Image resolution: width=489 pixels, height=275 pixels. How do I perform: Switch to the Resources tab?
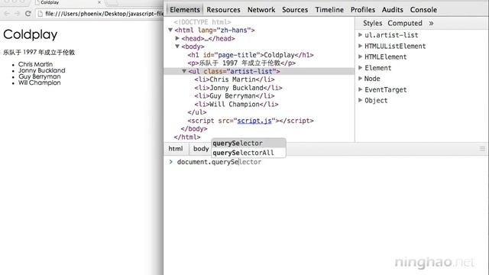(223, 10)
